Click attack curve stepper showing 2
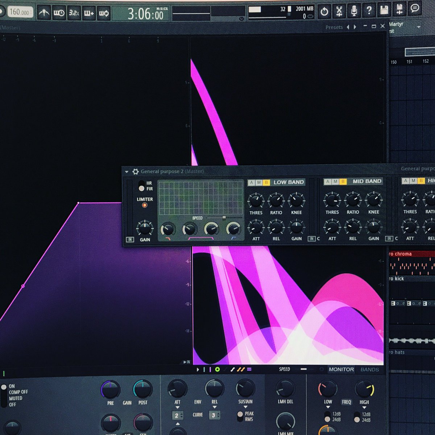The image size is (435, 435). point(178,415)
